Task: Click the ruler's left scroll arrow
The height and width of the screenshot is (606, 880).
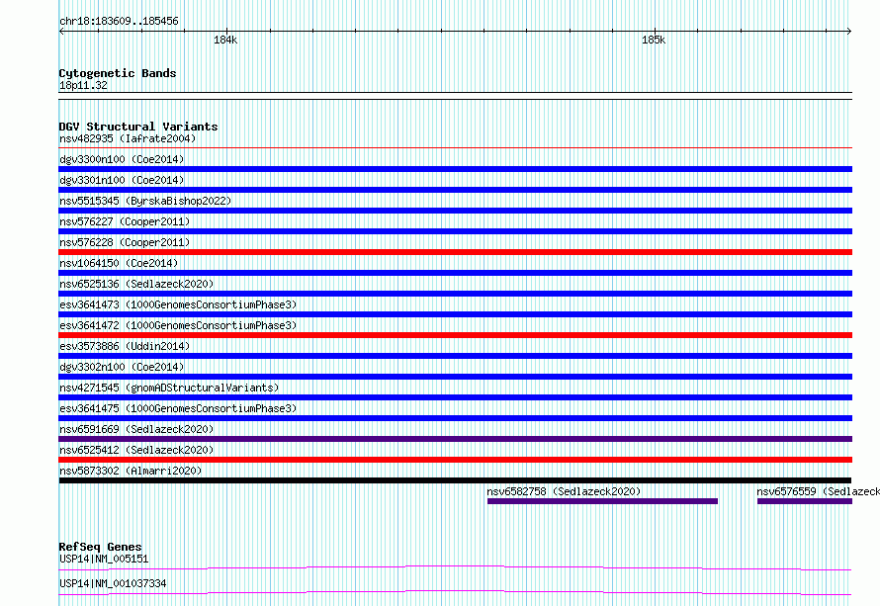Action: [x=61, y=32]
